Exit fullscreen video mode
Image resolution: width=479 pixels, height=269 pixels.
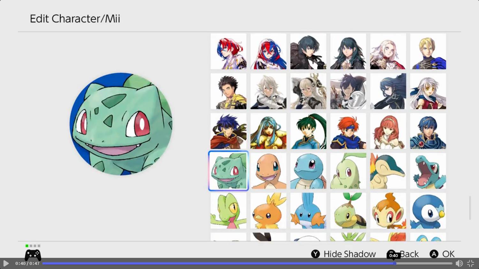471,263
